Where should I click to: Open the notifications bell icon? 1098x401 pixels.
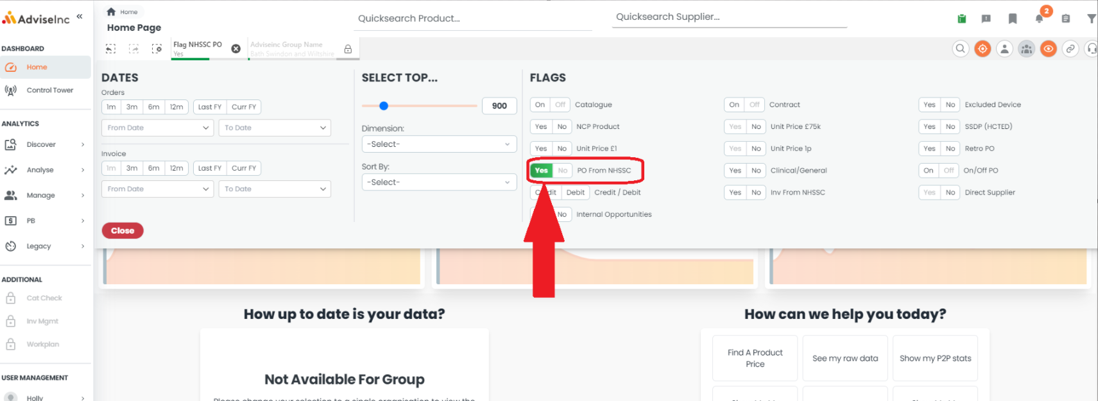click(1039, 19)
